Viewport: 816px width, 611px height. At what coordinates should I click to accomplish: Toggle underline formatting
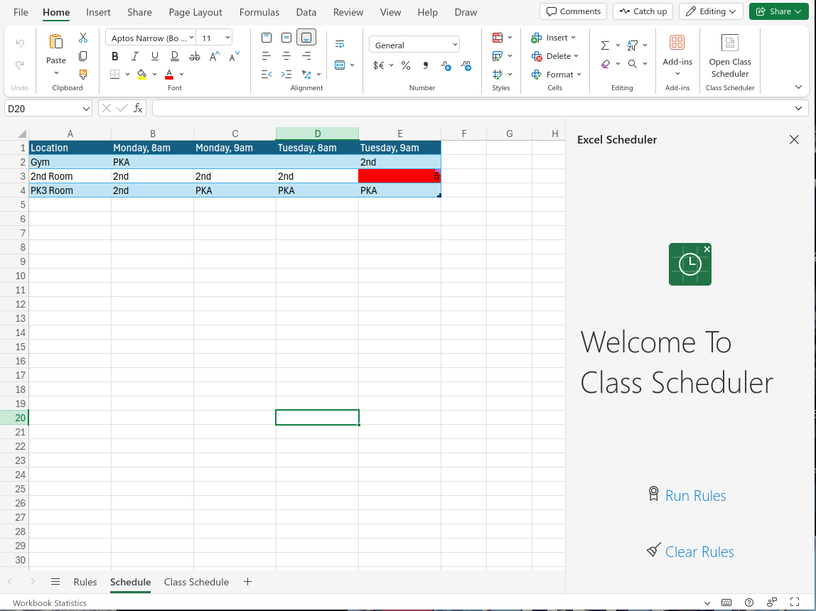(154, 55)
